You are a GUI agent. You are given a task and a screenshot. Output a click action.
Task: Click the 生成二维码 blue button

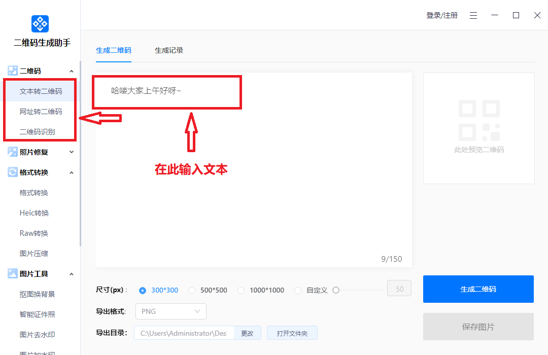478,289
